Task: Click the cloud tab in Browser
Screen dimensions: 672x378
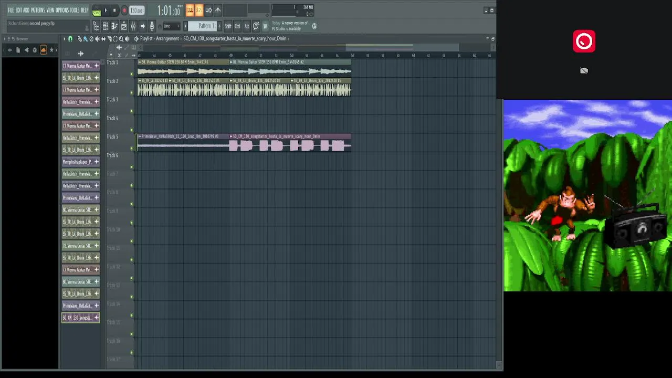Action: [x=44, y=50]
